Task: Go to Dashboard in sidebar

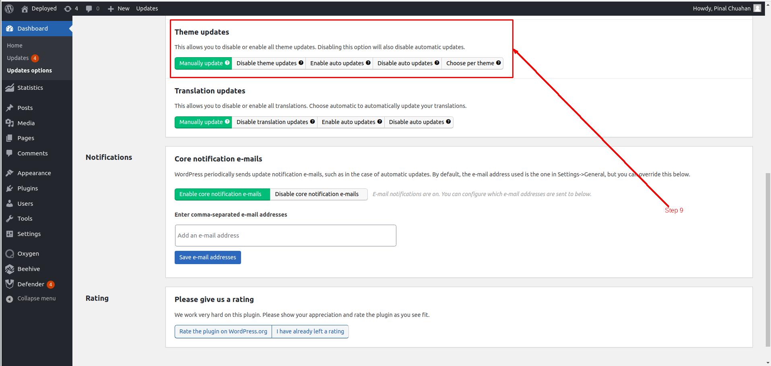Action: click(37, 29)
